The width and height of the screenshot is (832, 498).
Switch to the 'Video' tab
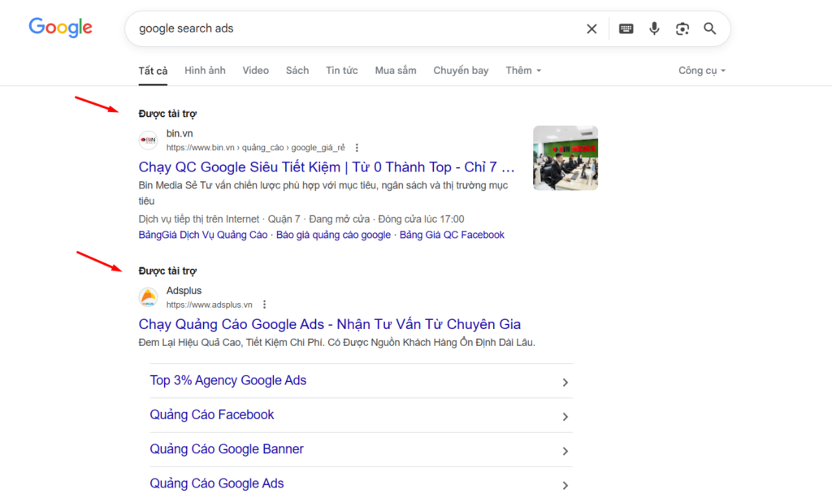tap(256, 71)
